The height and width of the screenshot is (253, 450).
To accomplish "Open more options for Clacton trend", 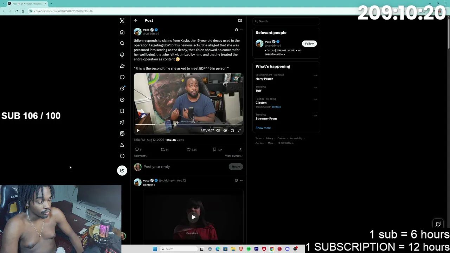I will (315, 99).
